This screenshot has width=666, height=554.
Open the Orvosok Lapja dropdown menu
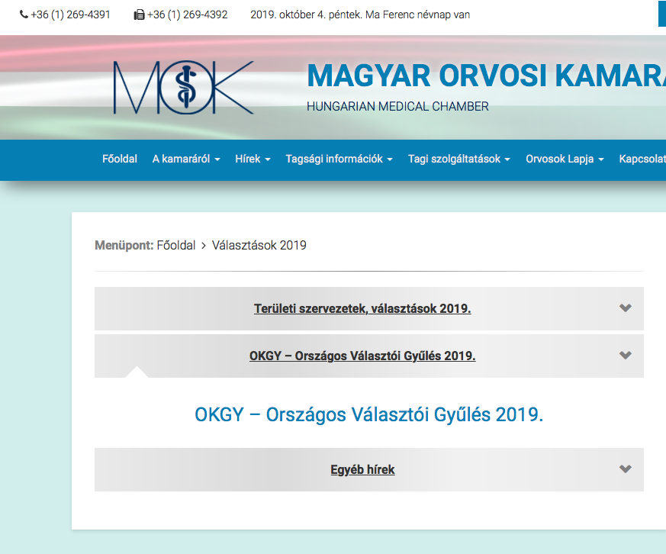[565, 159]
